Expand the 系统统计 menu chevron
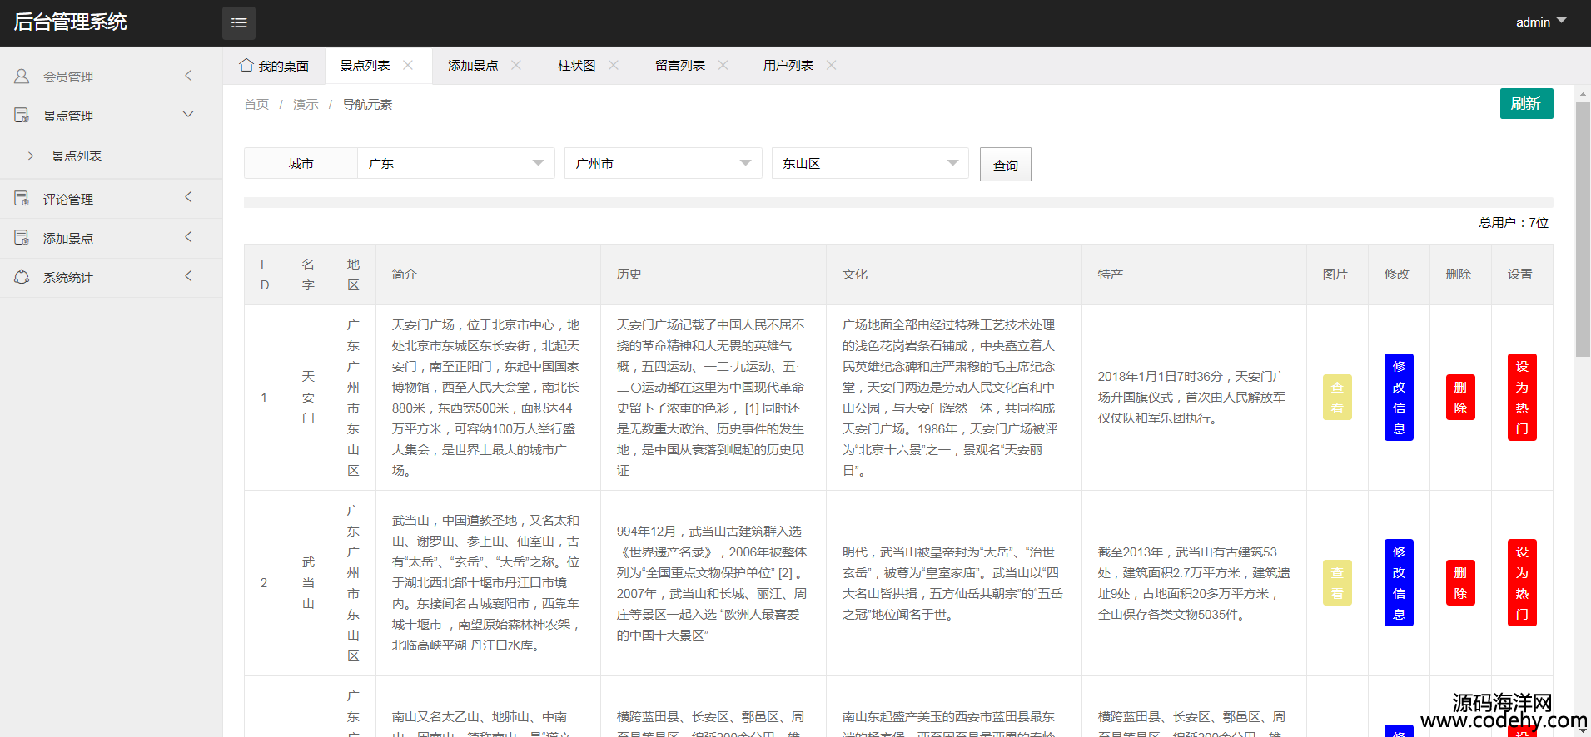This screenshot has height=737, width=1591. [188, 275]
